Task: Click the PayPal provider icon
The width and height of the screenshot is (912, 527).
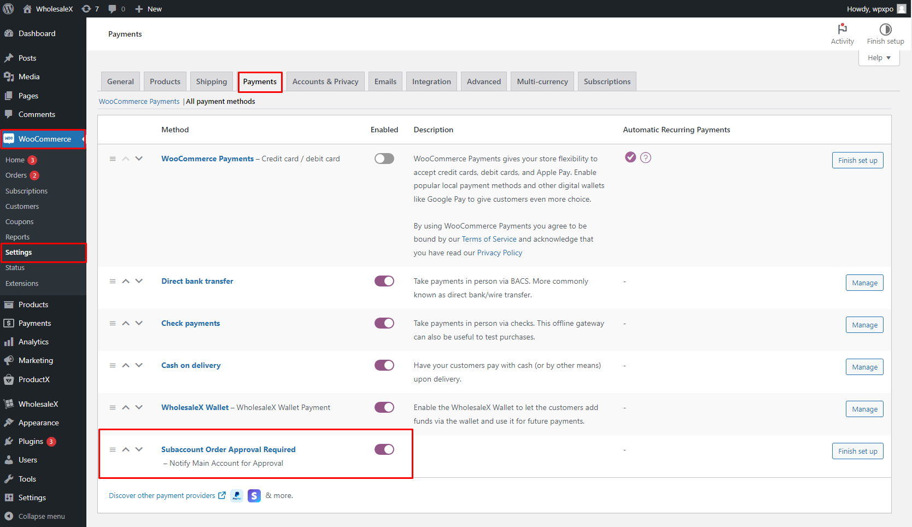Action: click(x=237, y=495)
